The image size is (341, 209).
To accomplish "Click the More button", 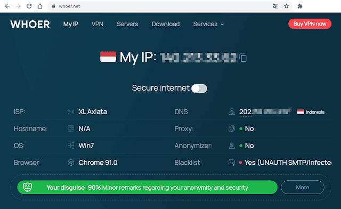I will pos(303,187).
